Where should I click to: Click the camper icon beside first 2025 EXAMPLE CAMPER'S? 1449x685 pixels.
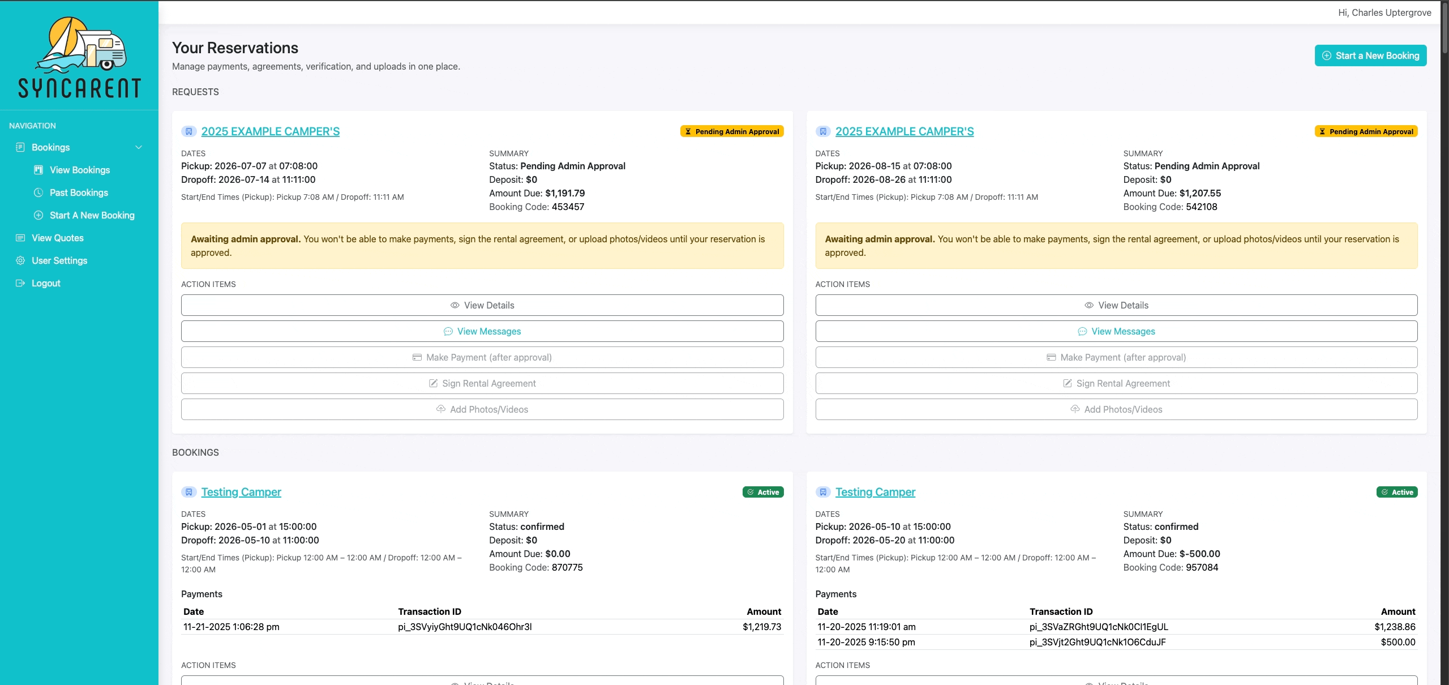189,131
